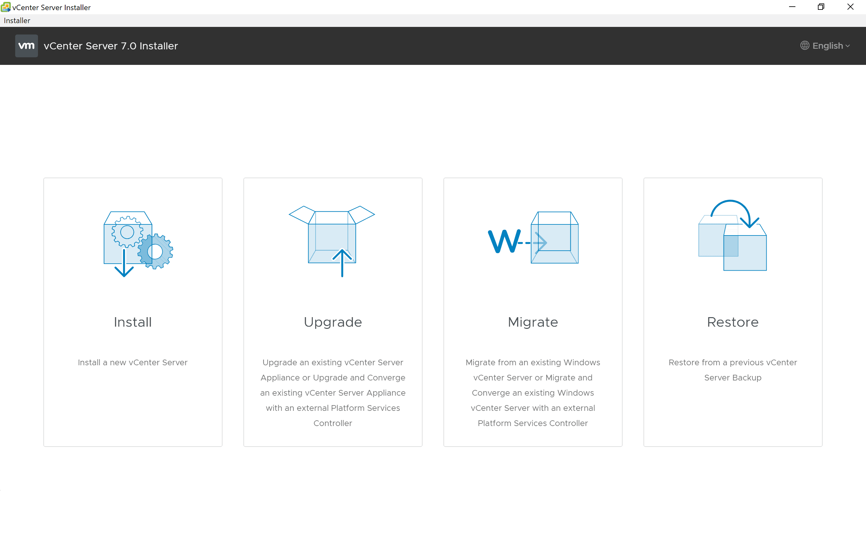
Task: Select the Install heading
Action: pyautogui.click(x=133, y=322)
